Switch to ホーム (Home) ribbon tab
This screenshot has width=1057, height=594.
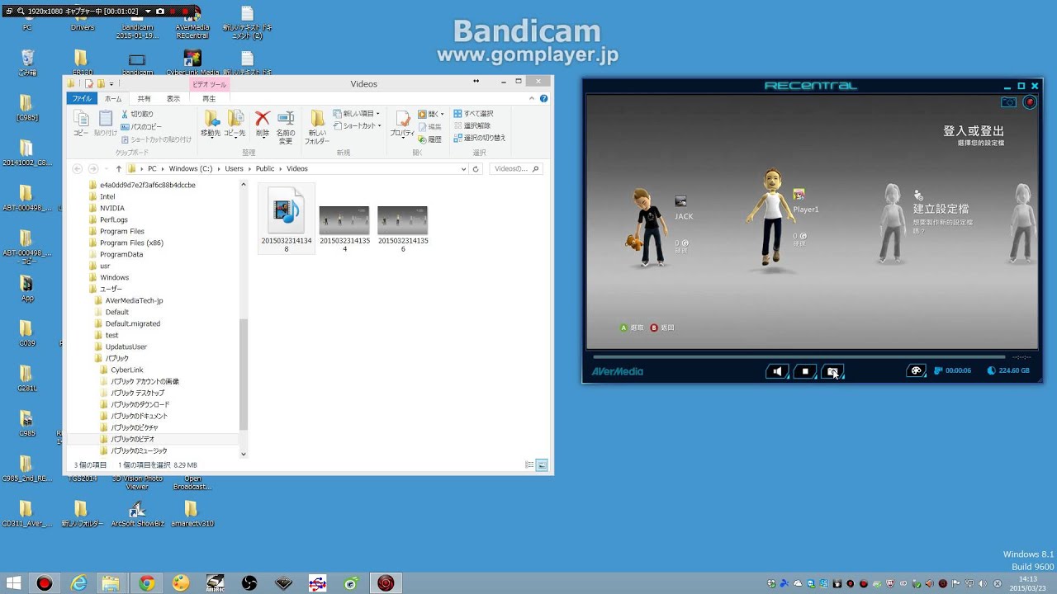click(113, 98)
